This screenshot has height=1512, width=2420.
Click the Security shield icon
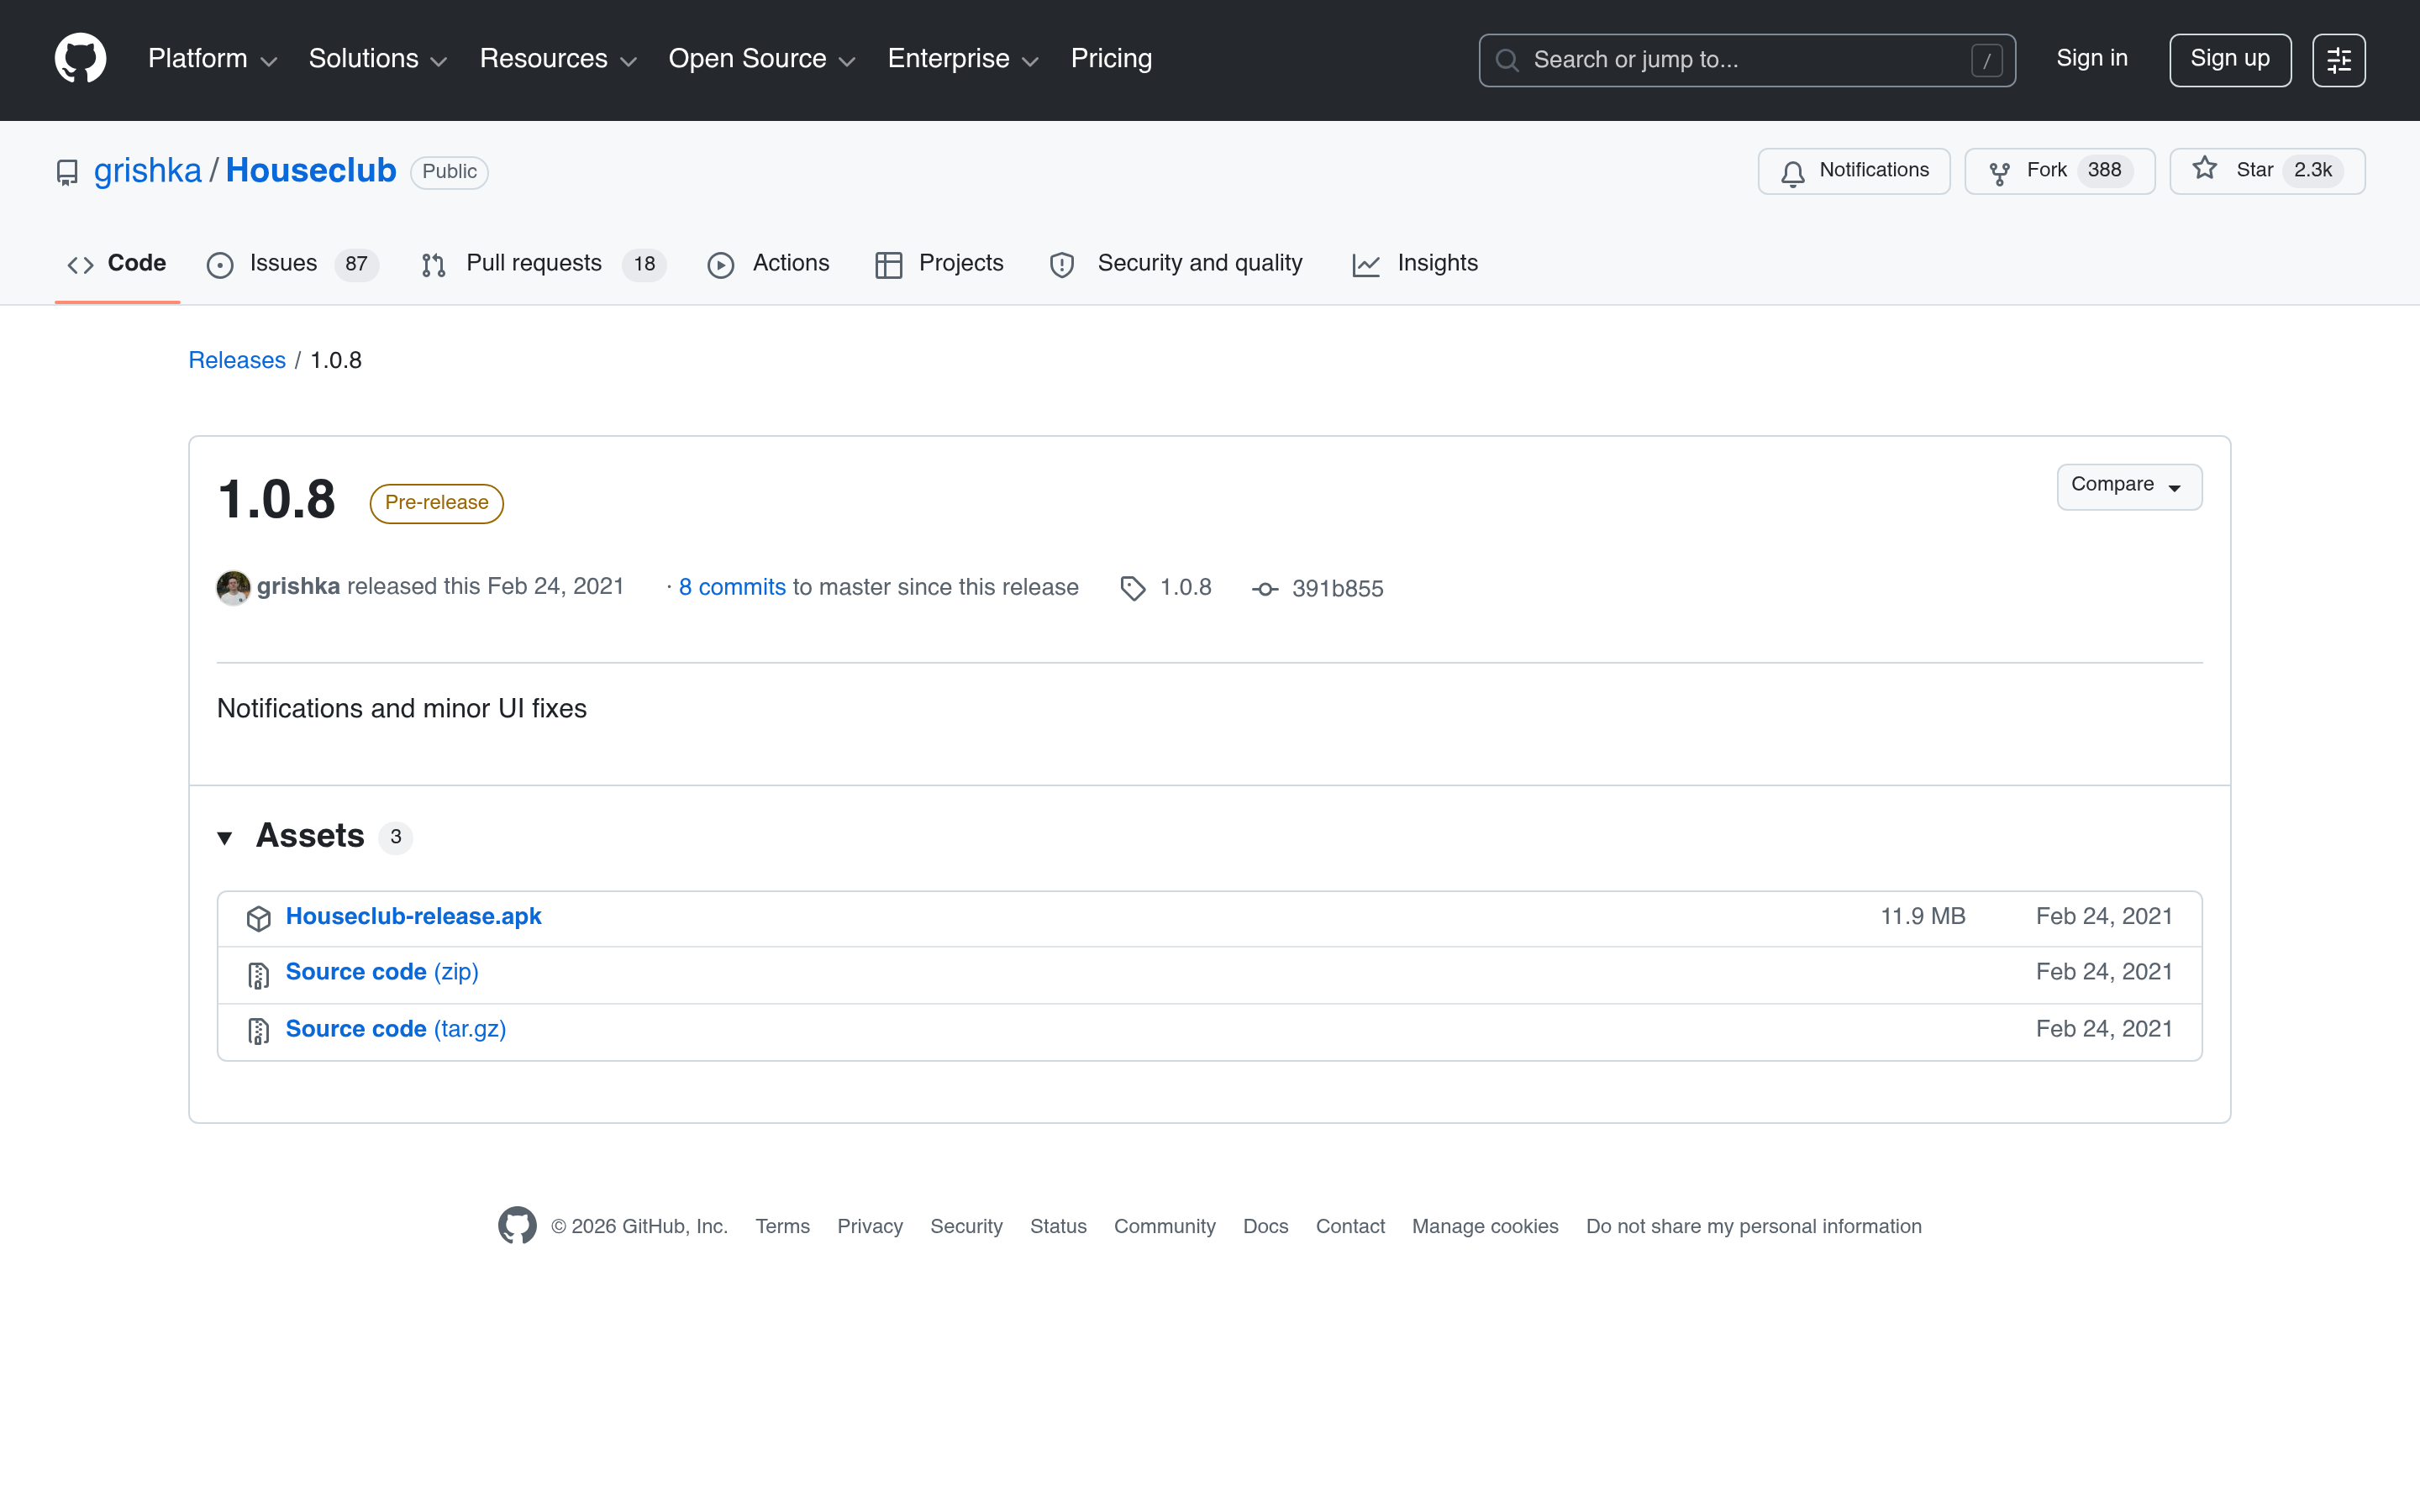pos(1062,265)
